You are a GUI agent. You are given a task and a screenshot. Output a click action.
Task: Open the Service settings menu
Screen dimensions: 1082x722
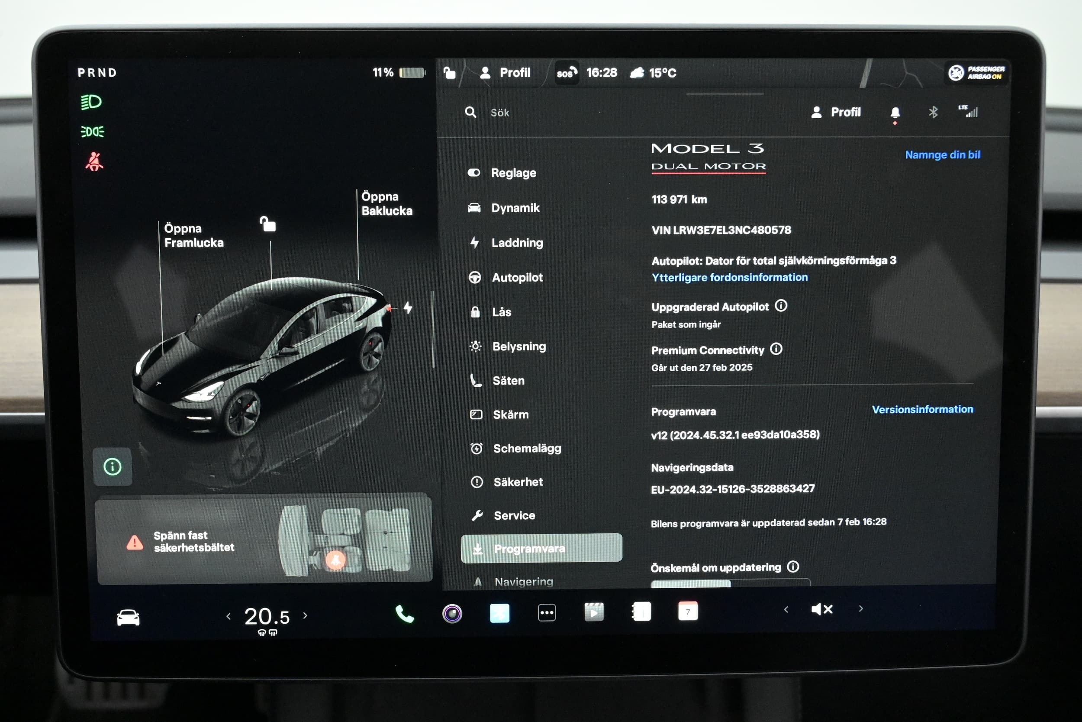pyautogui.click(x=503, y=516)
